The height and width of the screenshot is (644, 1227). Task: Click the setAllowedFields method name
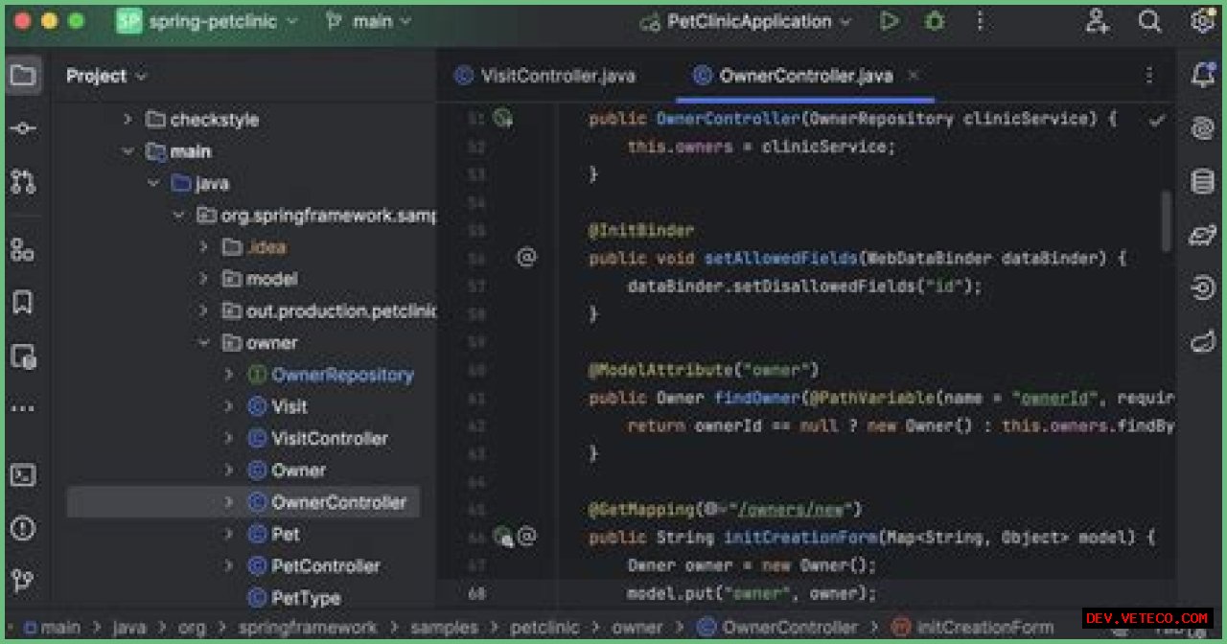coord(780,258)
